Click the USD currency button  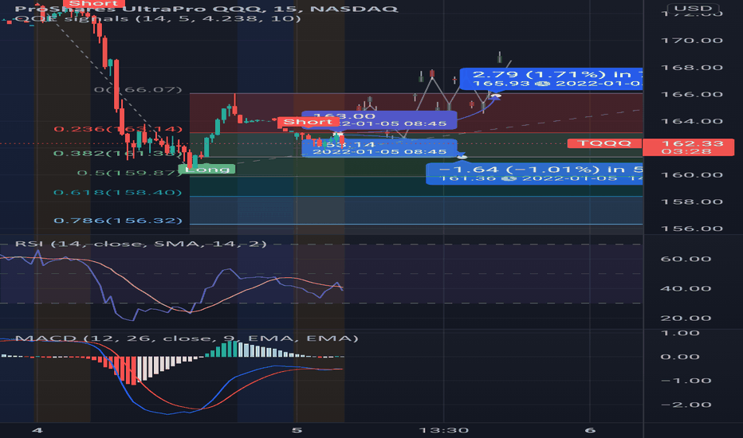coord(693,9)
